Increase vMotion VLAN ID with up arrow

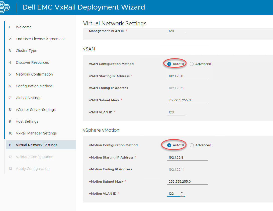click(182, 192)
